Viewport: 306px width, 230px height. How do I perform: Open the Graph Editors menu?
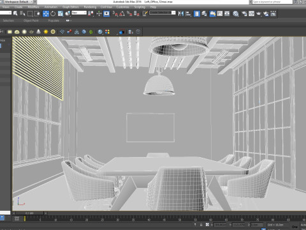[x=71, y=7]
